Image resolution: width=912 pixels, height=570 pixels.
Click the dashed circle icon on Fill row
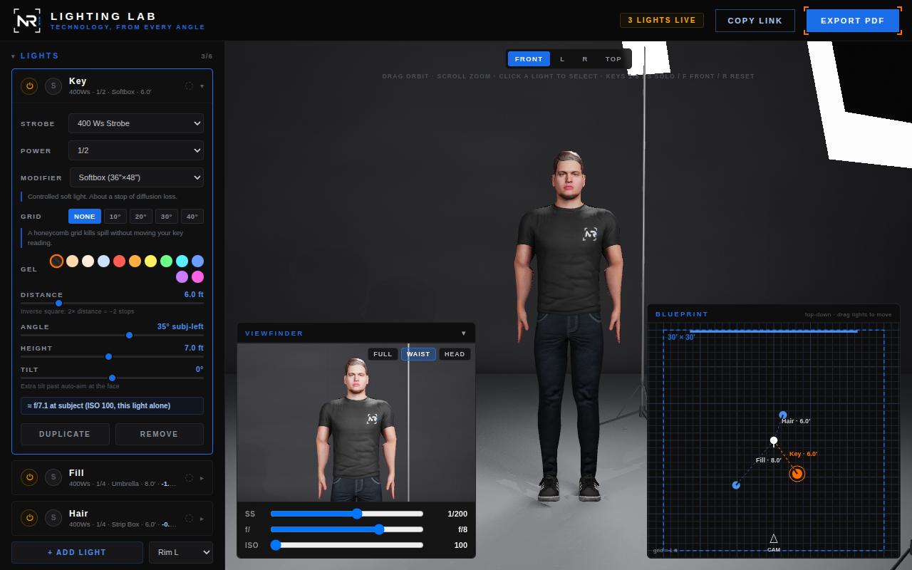coord(189,478)
